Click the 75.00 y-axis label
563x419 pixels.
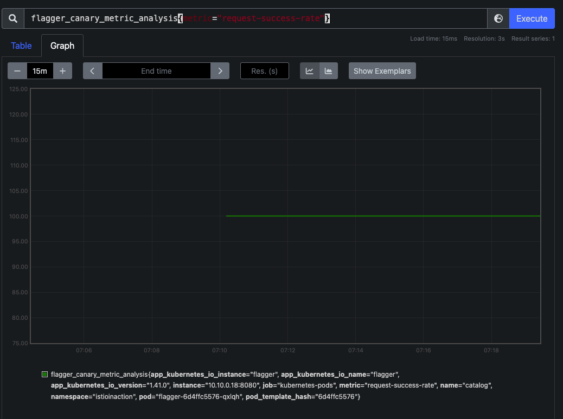20,343
